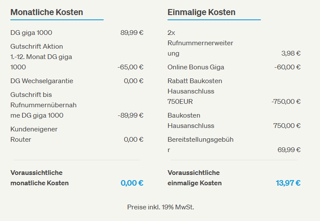Select the DG Wechselgarantie line item
Image resolution: width=320 pixels, height=221 pixels.
(42, 81)
